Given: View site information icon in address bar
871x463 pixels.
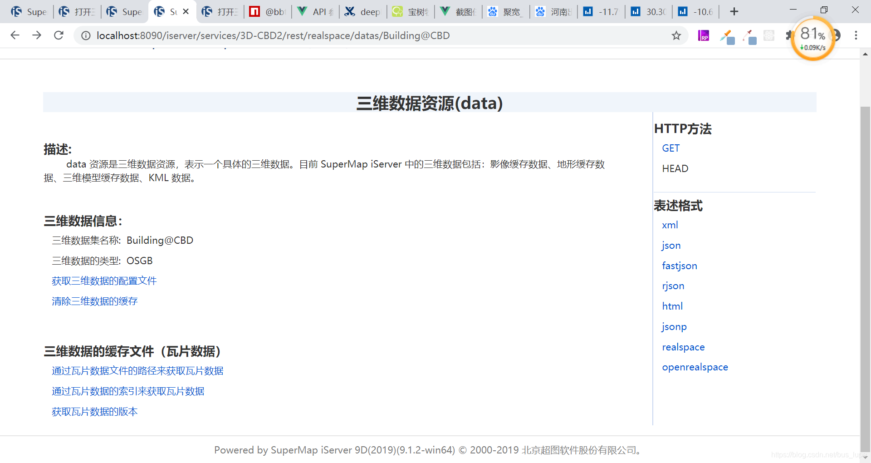Looking at the screenshot, I should tap(86, 35).
